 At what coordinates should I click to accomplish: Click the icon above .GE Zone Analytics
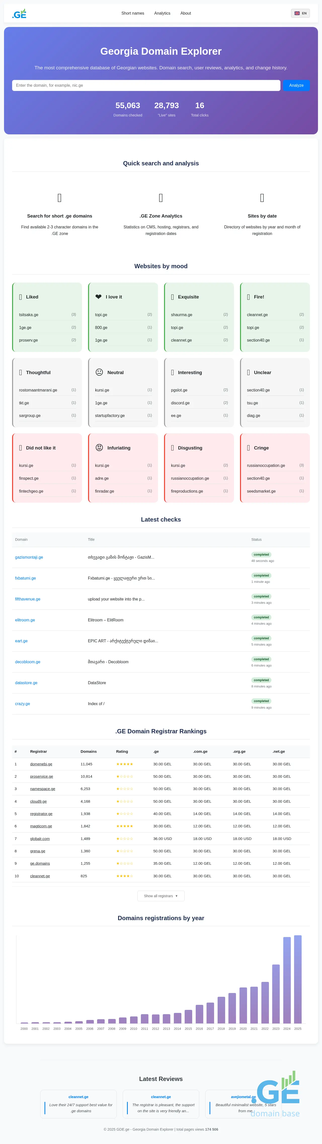coord(161,198)
